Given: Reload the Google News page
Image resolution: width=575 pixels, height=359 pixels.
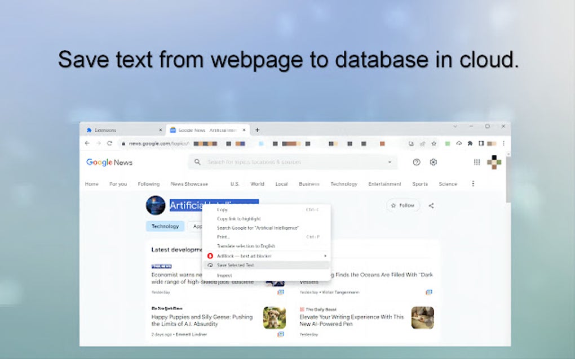Looking at the screenshot, I should click(x=109, y=143).
